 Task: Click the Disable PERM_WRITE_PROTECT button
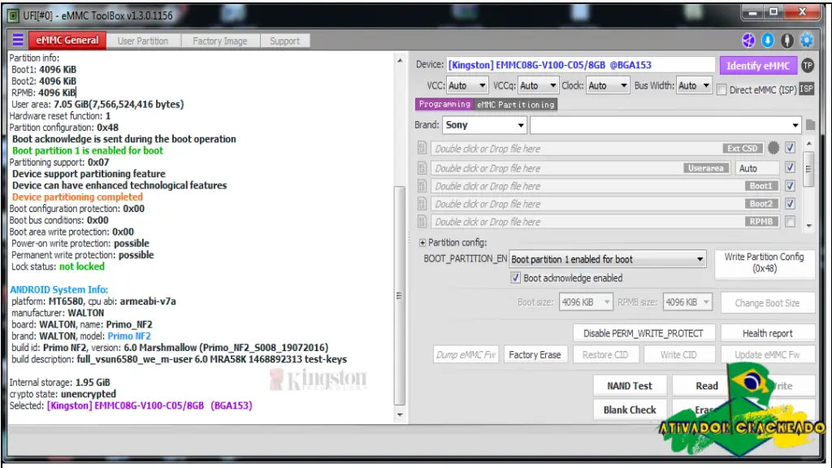[643, 333]
